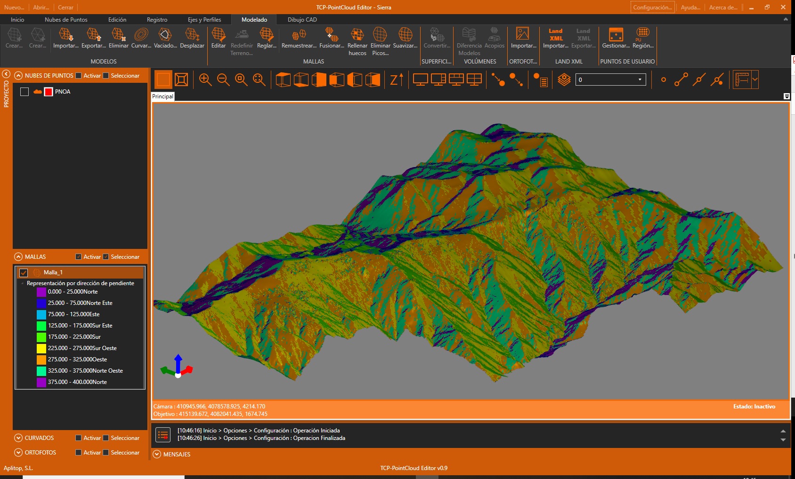Click cyan swatch for 75.000 - 125.000 Este

[41, 314]
